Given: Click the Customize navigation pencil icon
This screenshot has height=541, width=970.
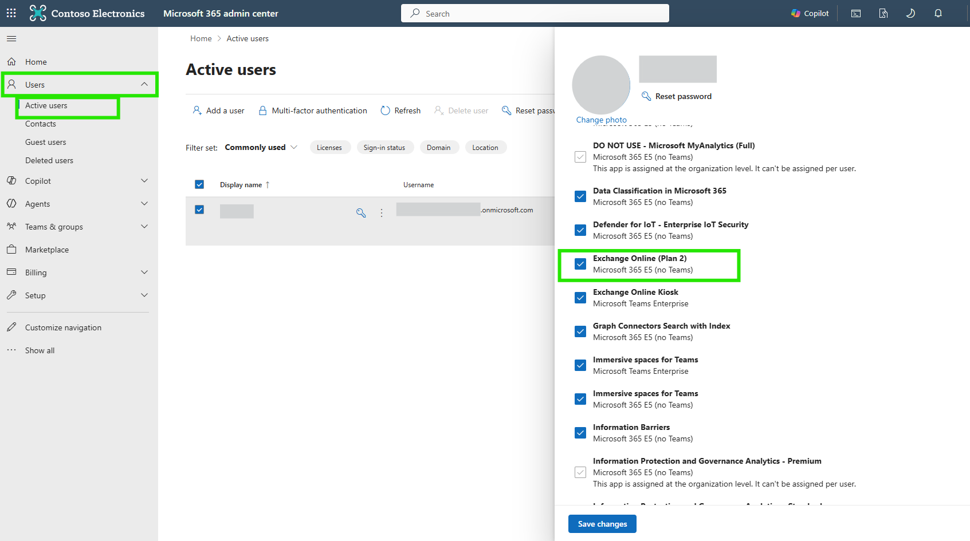Looking at the screenshot, I should (11, 327).
